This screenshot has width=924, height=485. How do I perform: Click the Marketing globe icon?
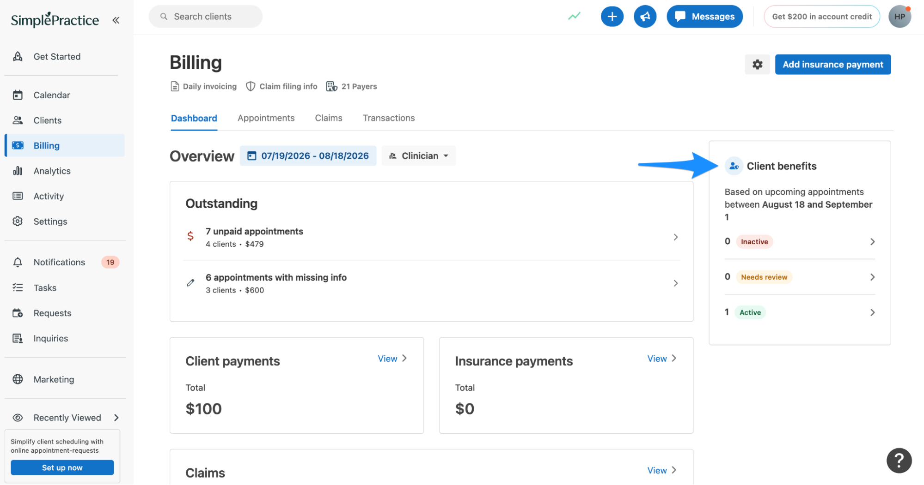[18, 379]
